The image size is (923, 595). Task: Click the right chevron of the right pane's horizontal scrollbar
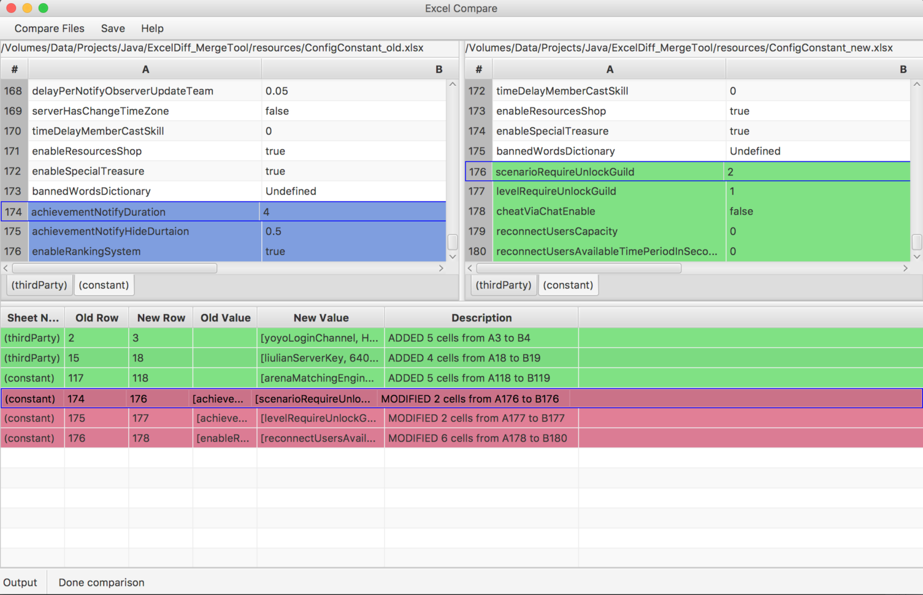pyautogui.click(x=905, y=268)
